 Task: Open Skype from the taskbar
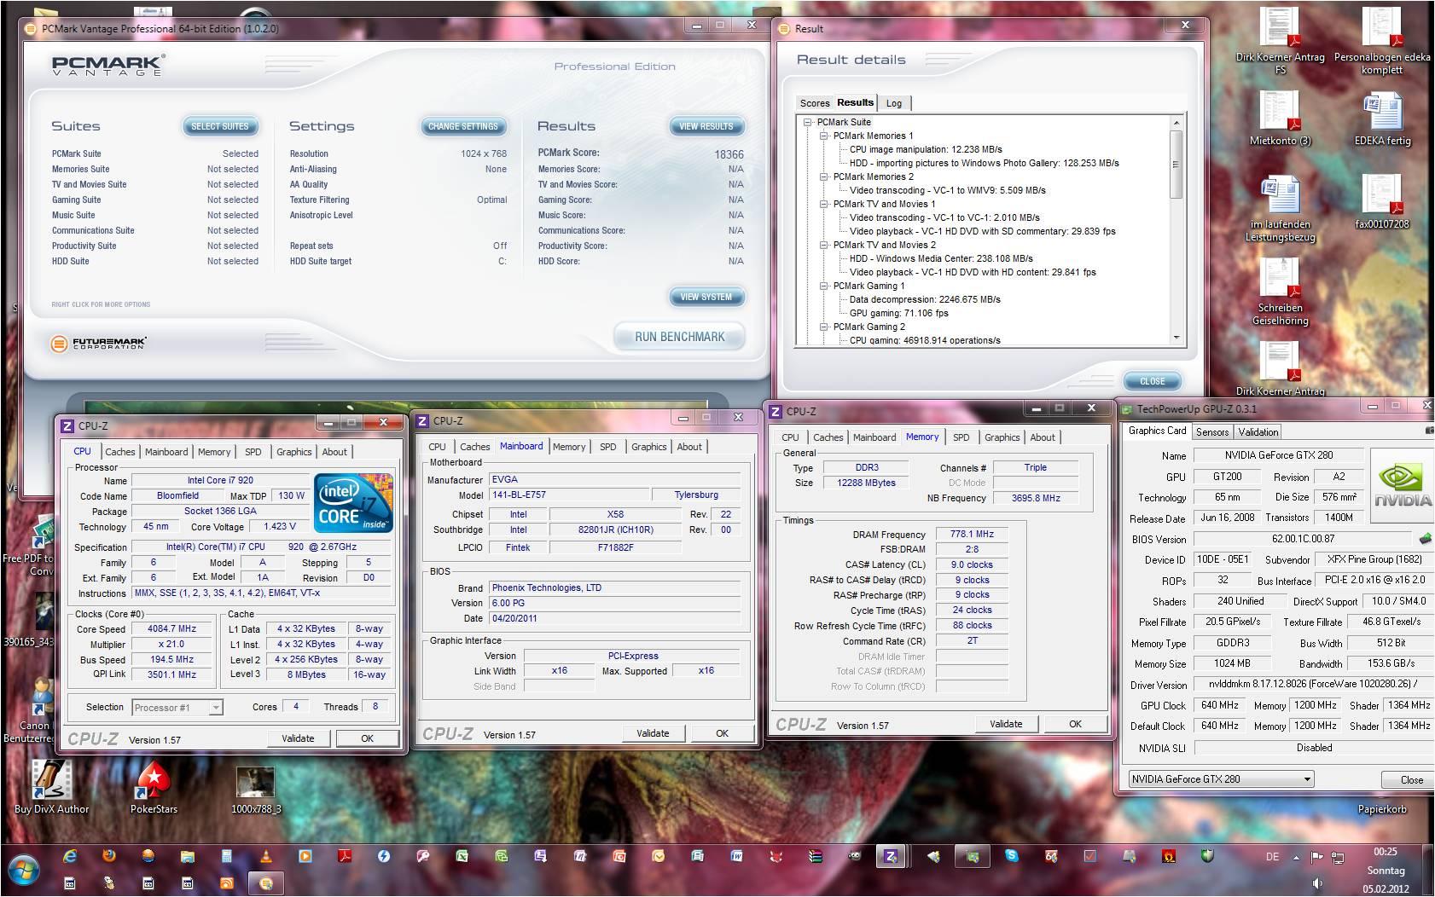(x=1012, y=855)
